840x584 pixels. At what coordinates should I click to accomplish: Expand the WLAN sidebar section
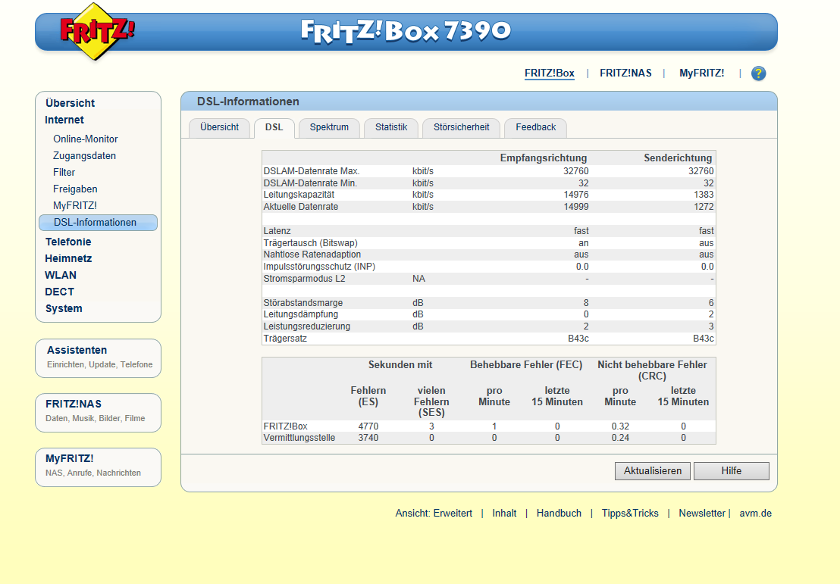click(61, 275)
